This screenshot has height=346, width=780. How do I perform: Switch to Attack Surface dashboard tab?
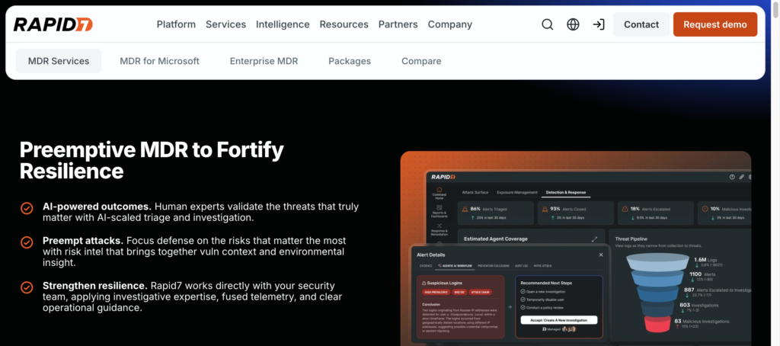click(x=475, y=192)
